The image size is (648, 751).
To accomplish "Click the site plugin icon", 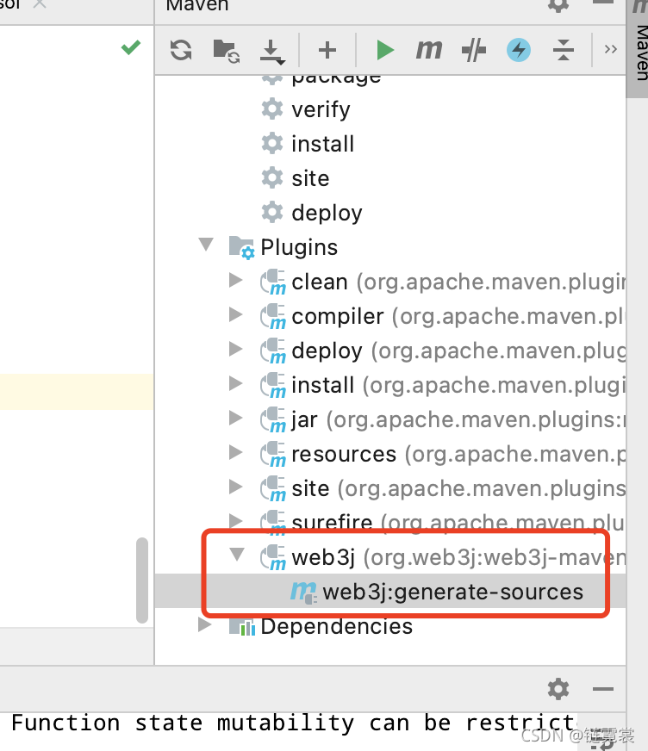I will point(272,489).
